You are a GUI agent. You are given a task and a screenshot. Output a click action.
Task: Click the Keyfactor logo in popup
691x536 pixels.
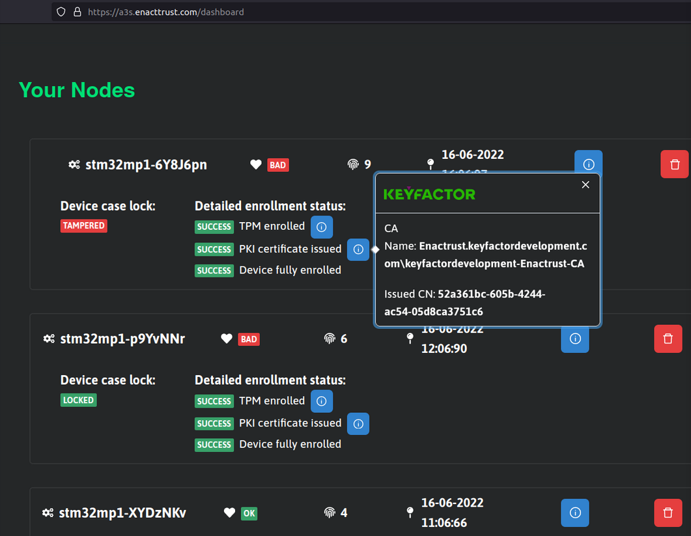click(429, 194)
